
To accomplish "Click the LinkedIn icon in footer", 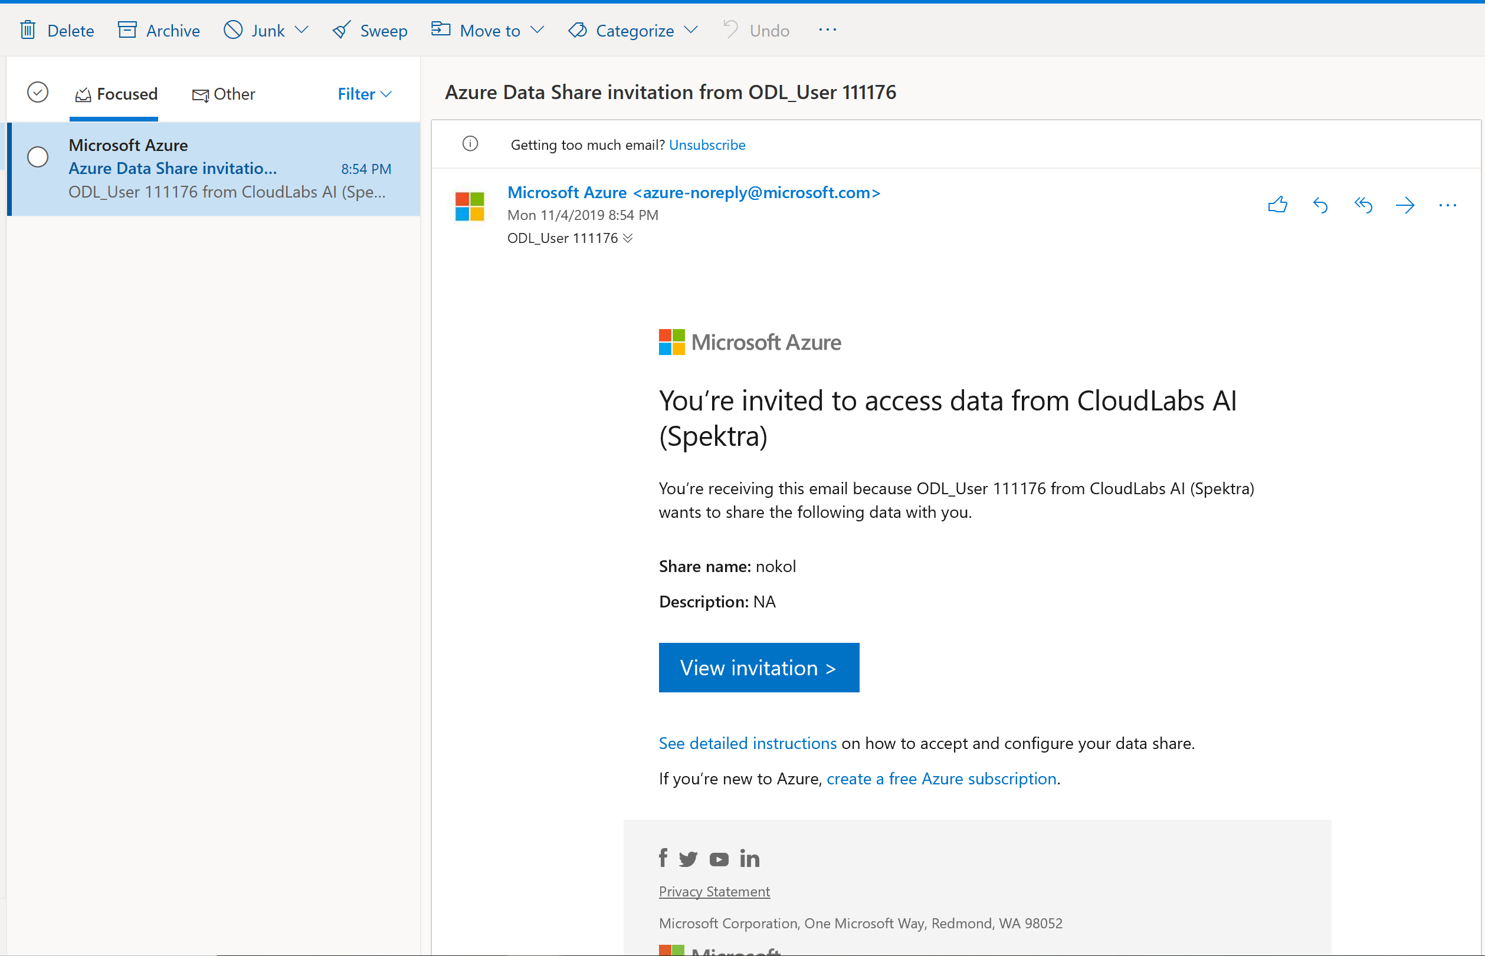I will click(x=749, y=859).
